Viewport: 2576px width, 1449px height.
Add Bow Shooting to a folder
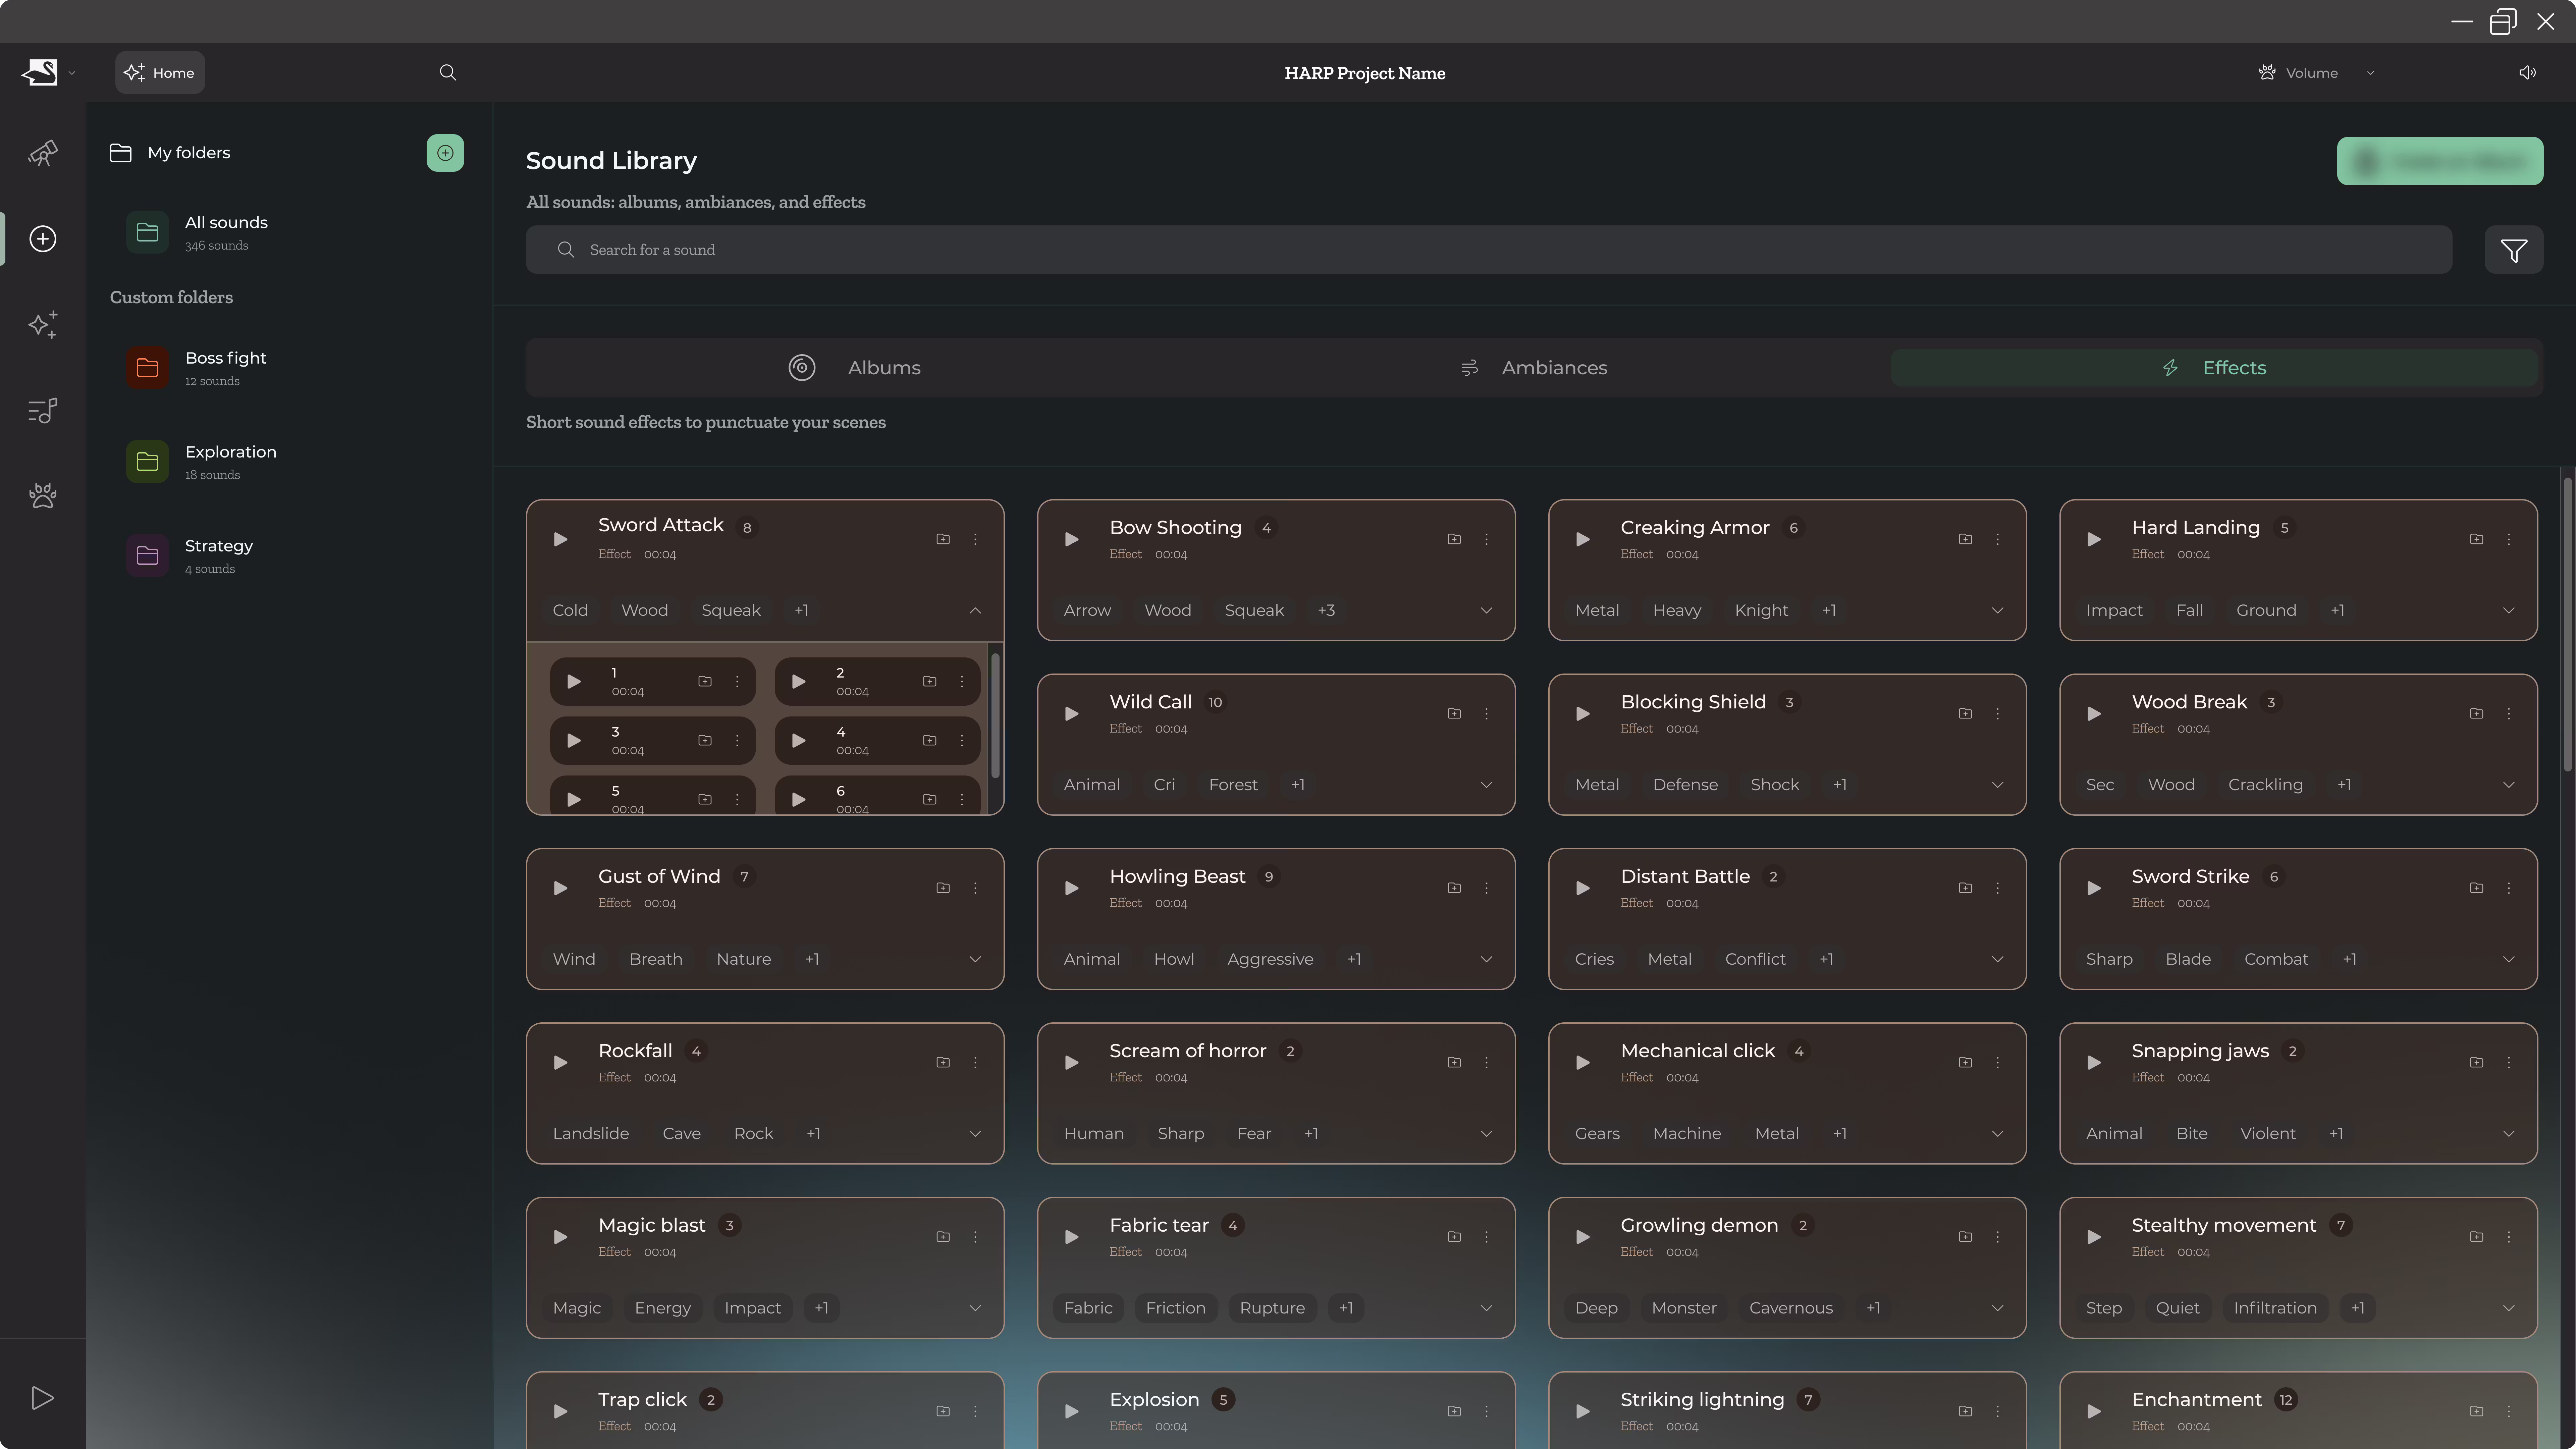pyautogui.click(x=1454, y=539)
